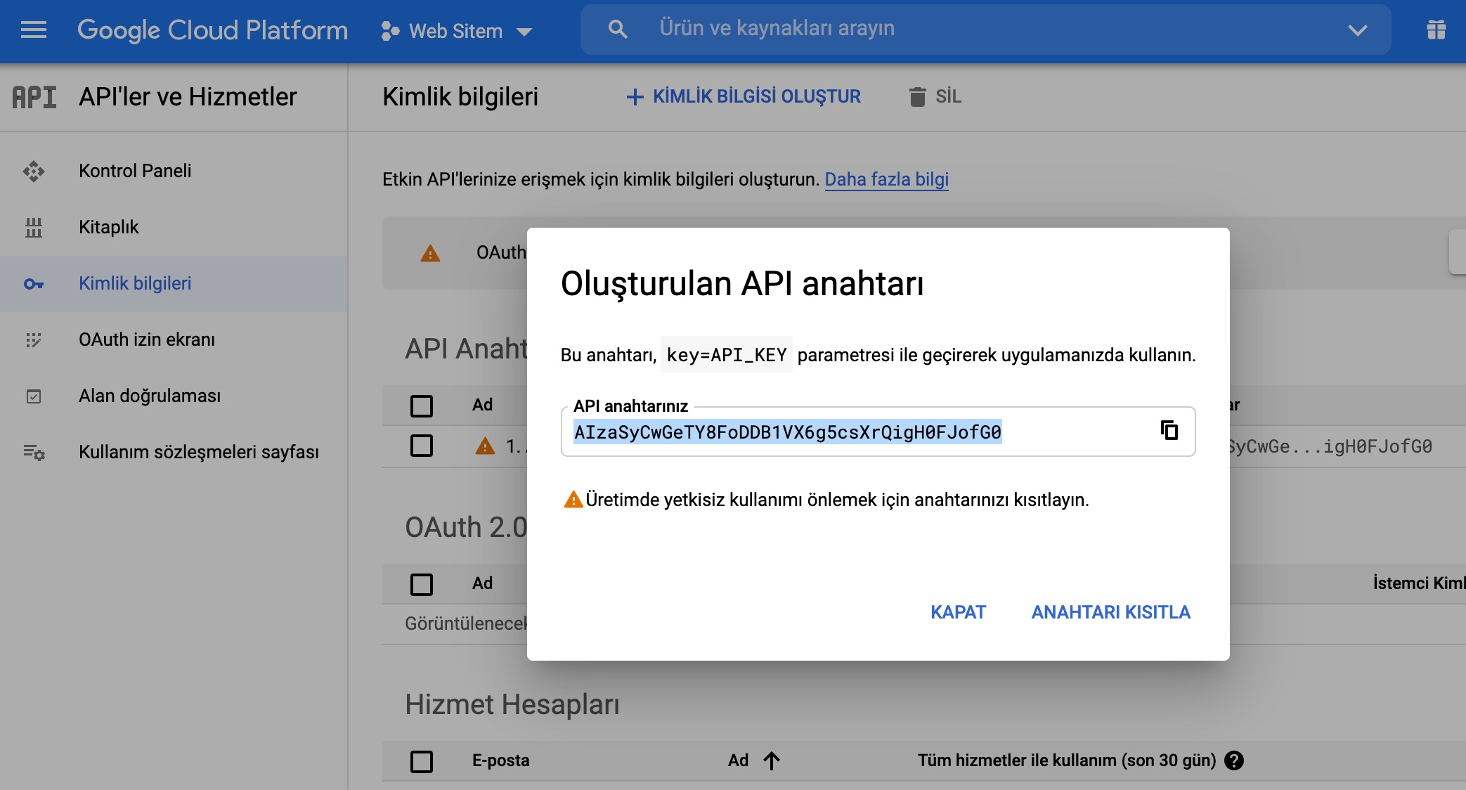Click the SİL delete button

tap(935, 96)
